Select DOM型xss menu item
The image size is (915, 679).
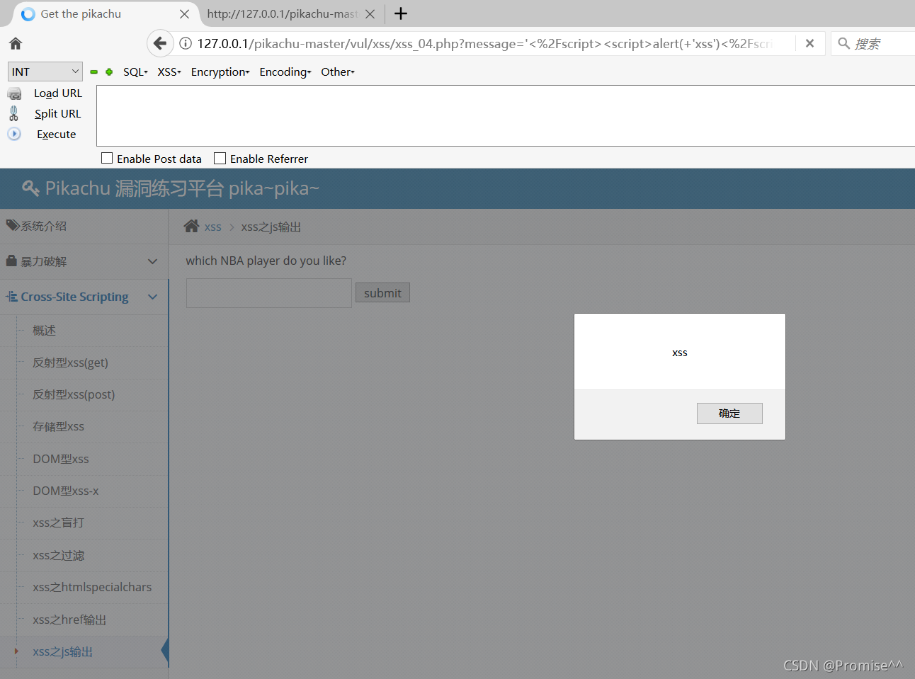61,459
